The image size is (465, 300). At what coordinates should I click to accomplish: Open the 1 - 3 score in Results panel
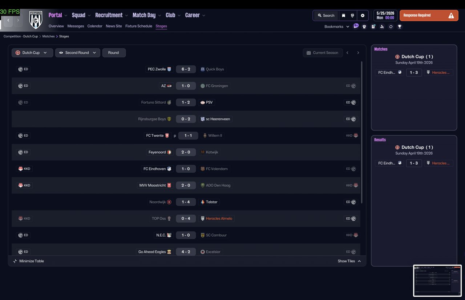coord(414,163)
